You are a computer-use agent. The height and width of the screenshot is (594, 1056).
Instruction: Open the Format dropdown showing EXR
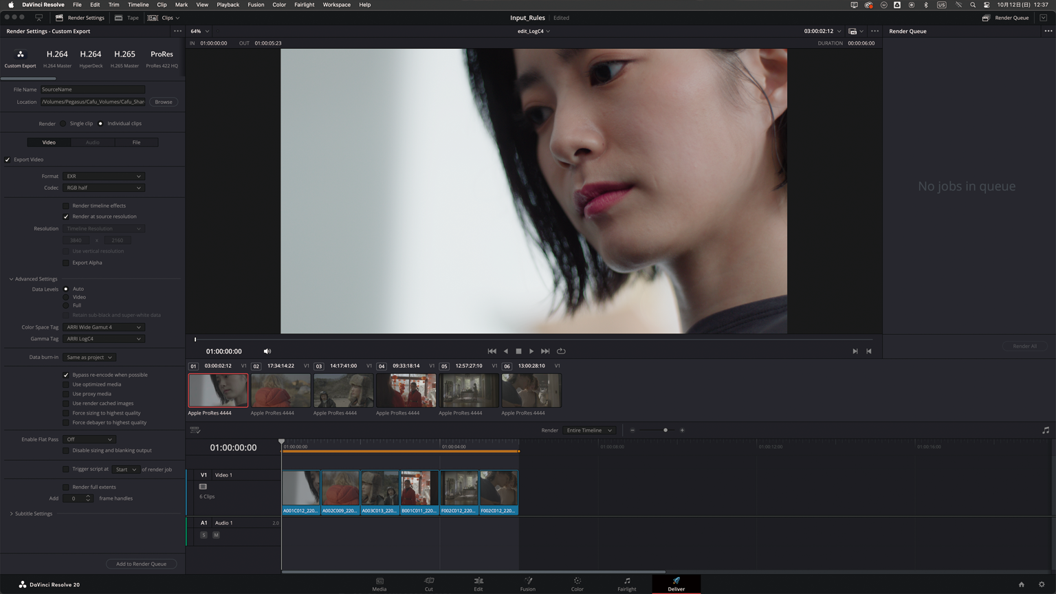point(103,176)
